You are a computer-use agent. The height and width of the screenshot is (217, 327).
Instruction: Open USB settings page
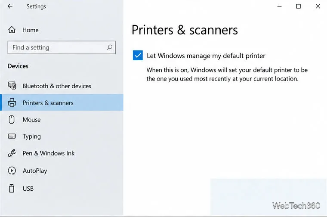(62, 189)
